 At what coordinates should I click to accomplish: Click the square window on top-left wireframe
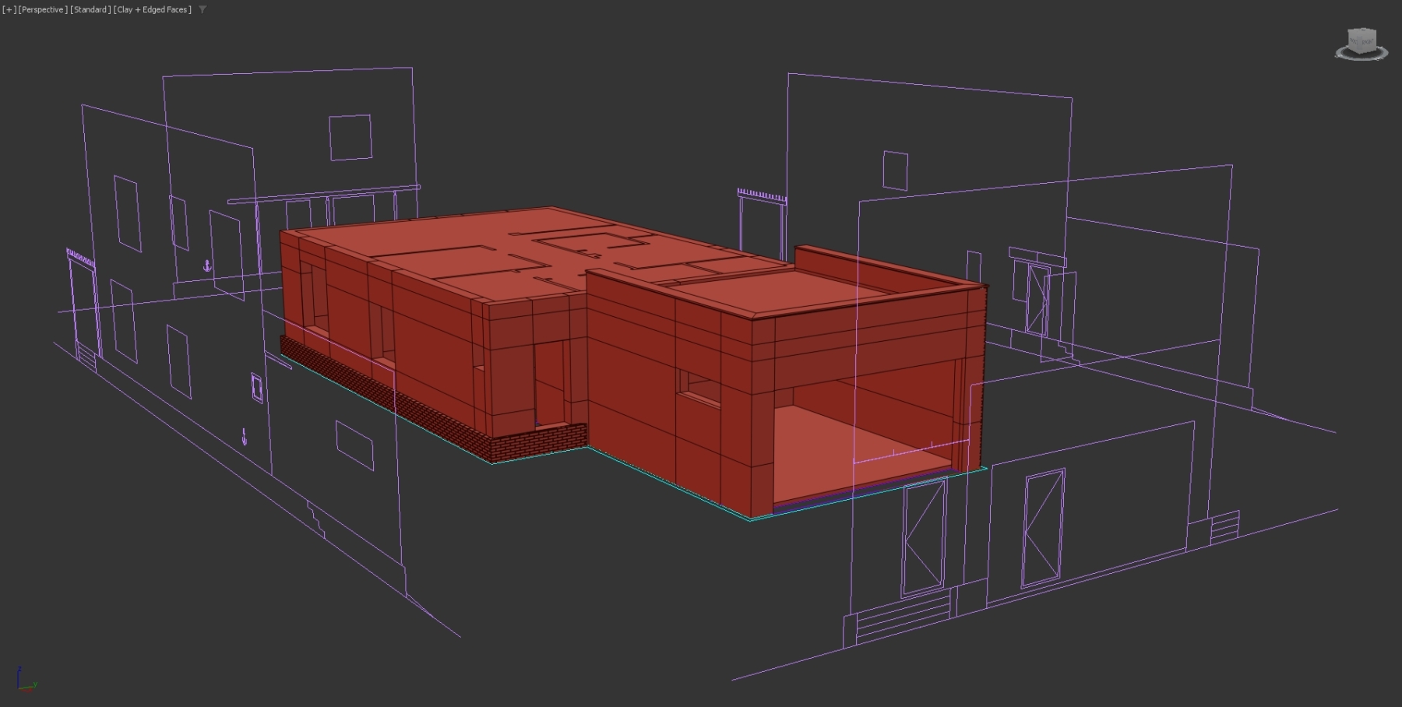tap(350, 137)
